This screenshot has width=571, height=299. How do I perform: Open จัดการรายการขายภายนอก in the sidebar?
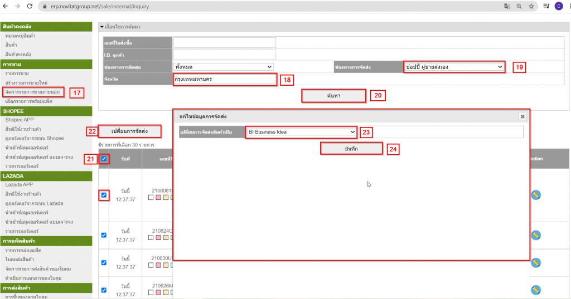33,91
